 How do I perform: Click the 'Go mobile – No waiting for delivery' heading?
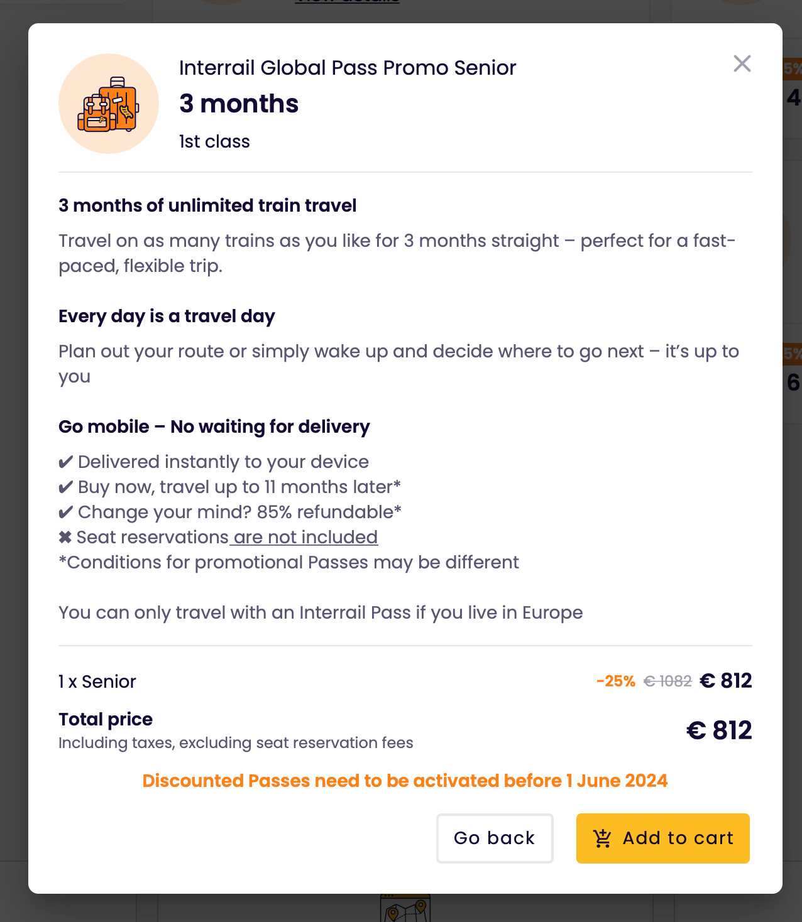pos(214,427)
